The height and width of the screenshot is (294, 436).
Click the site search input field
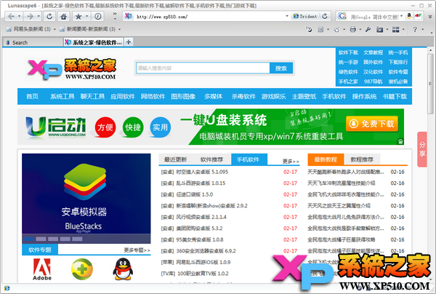(203, 68)
